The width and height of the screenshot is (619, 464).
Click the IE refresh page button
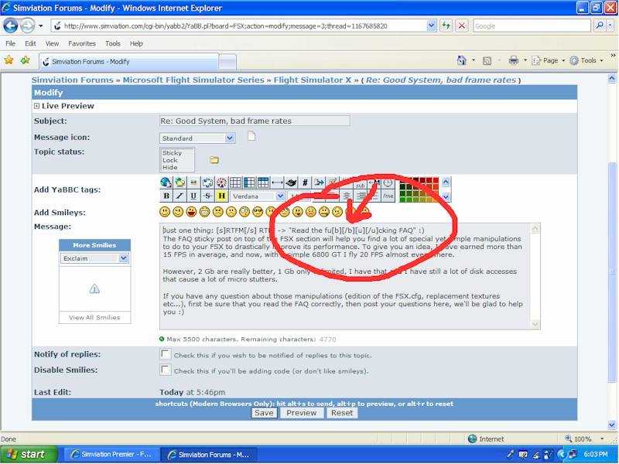click(446, 26)
